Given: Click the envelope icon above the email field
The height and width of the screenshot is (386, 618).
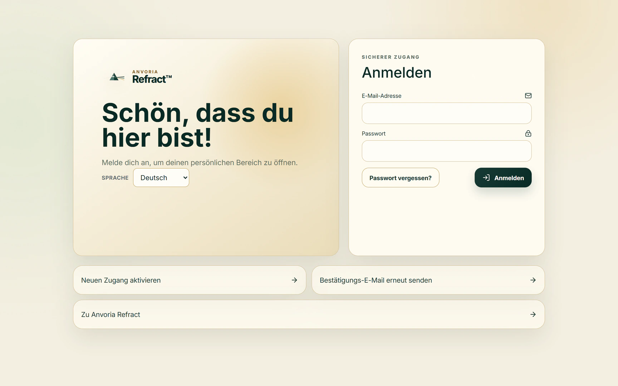Looking at the screenshot, I should point(528,95).
